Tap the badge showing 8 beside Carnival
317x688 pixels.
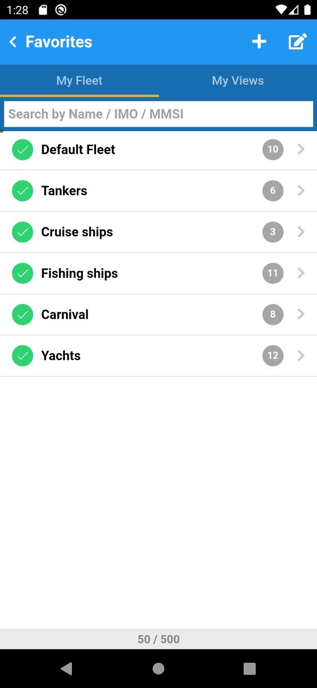(x=272, y=314)
